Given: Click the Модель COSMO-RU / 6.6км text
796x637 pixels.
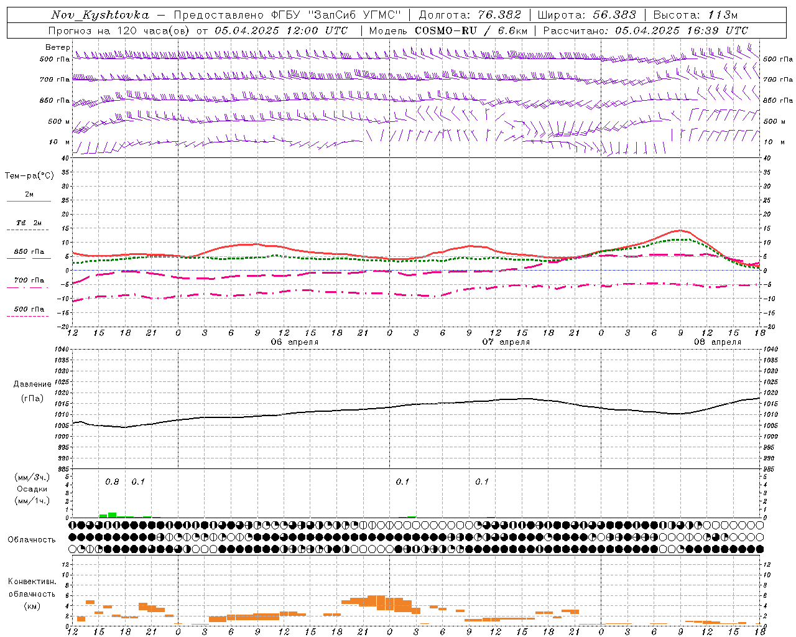Looking at the screenshot, I should [448, 30].
